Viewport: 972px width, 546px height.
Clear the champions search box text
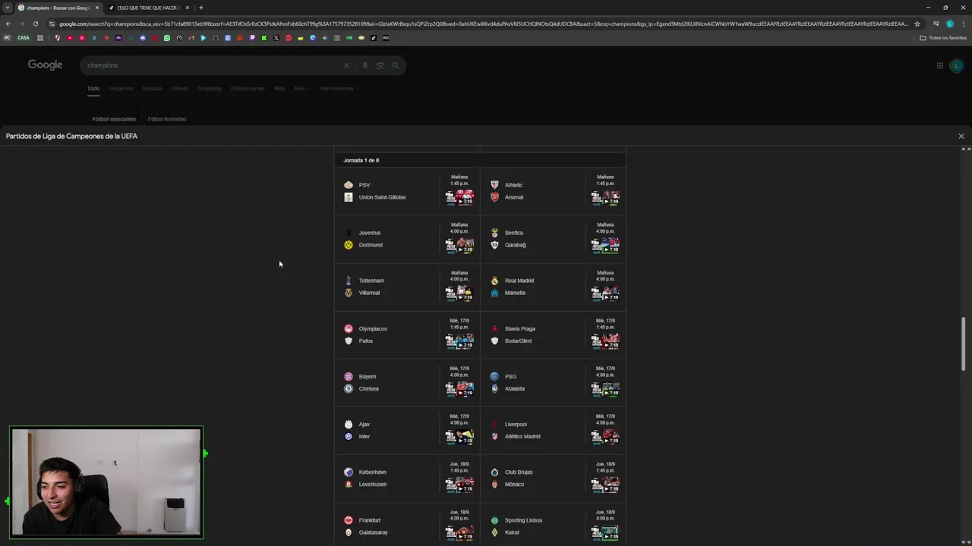346,66
